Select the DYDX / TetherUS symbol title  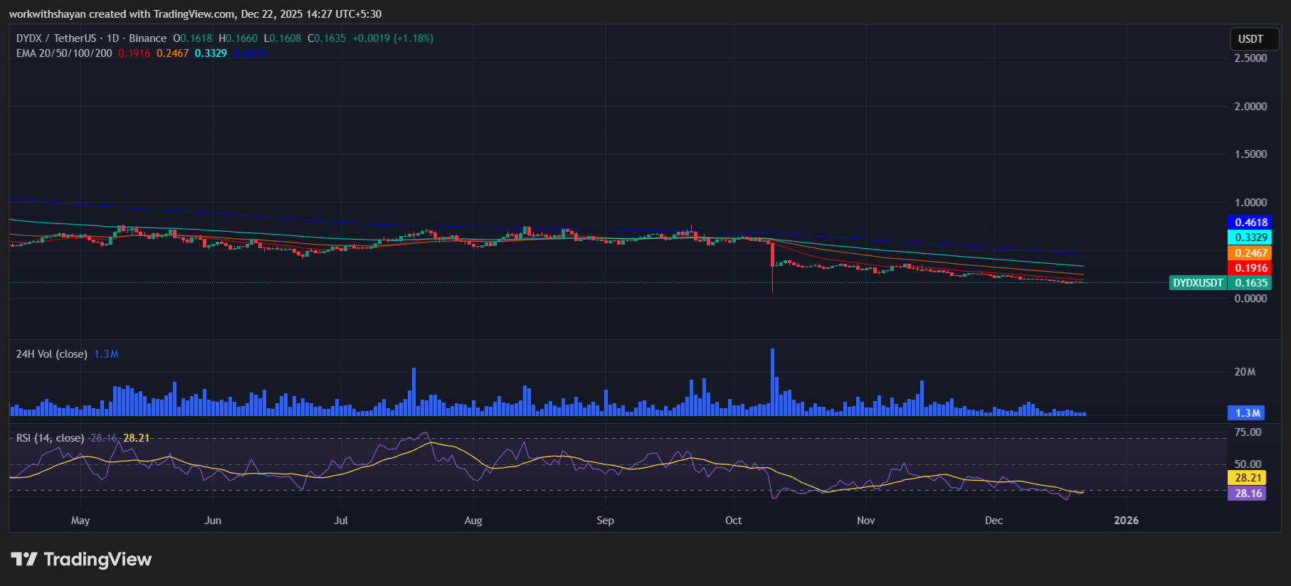(x=56, y=38)
